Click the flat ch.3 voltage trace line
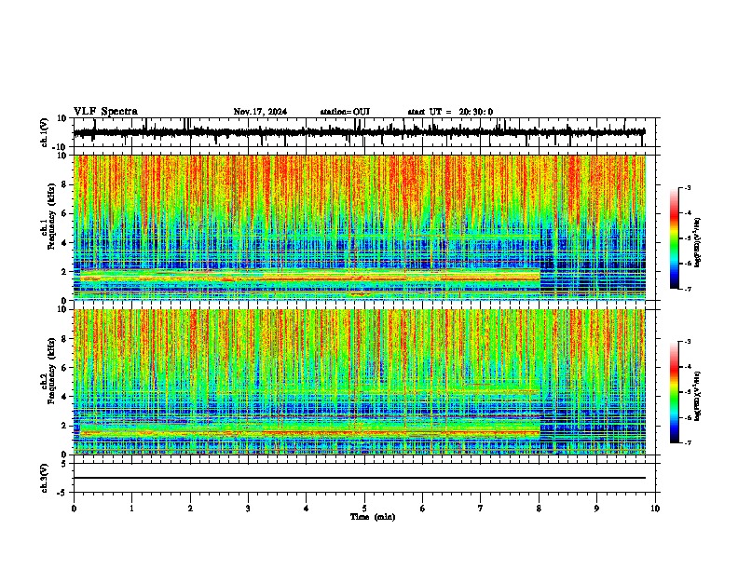Image resolution: width=738 pixels, height=570 pixels. 360,478
